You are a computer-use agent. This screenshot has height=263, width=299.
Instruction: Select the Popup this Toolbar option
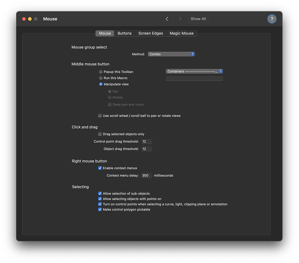[x=101, y=72]
